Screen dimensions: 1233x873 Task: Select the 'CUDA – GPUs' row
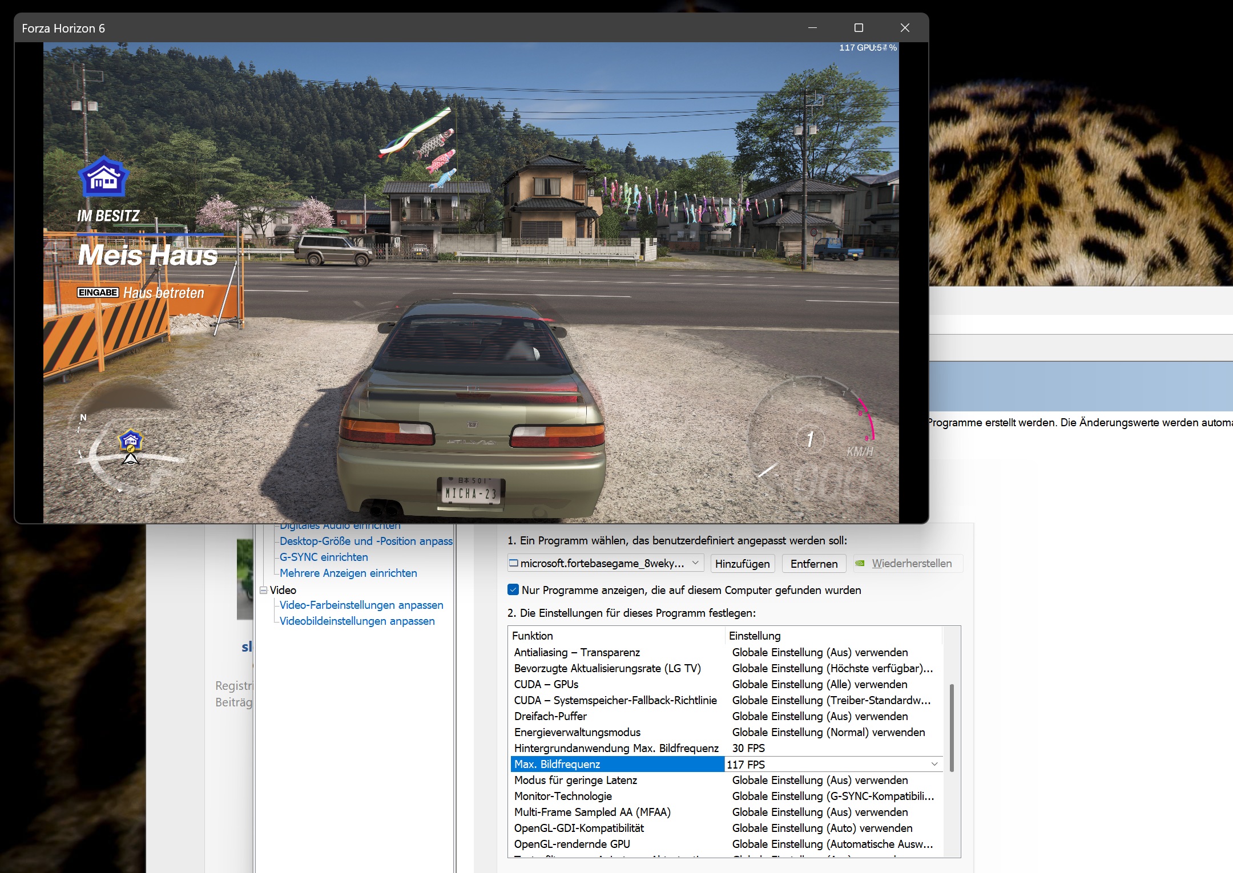pos(726,684)
